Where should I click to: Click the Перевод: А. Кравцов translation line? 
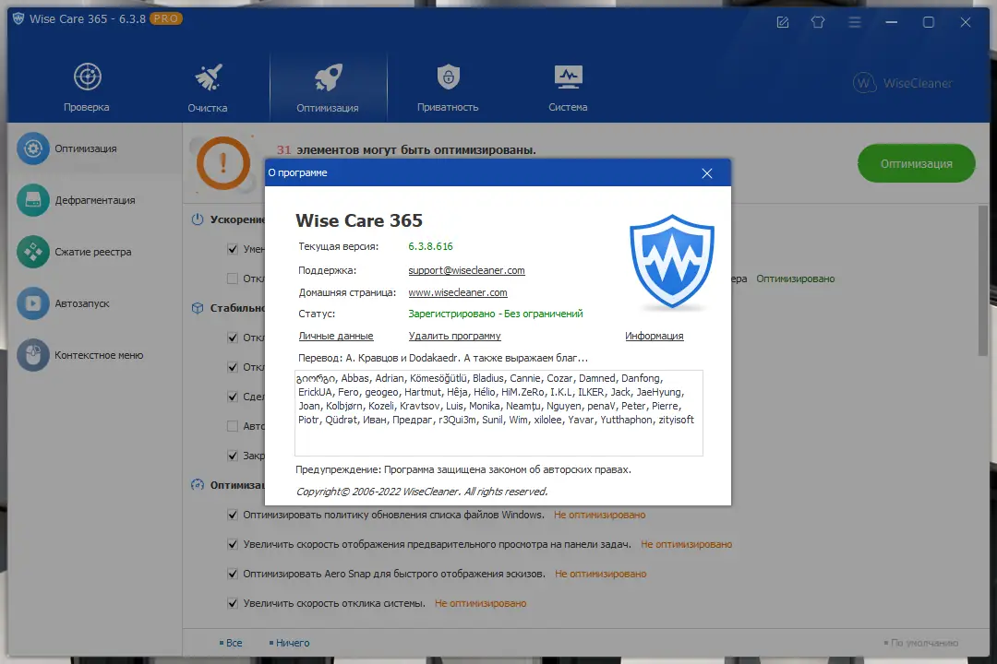click(x=443, y=358)
